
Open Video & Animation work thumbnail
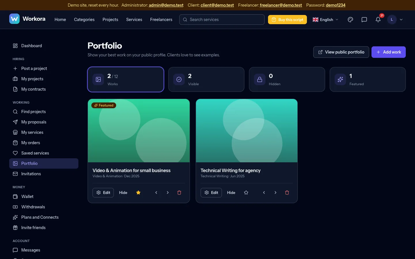coord(139,131)
